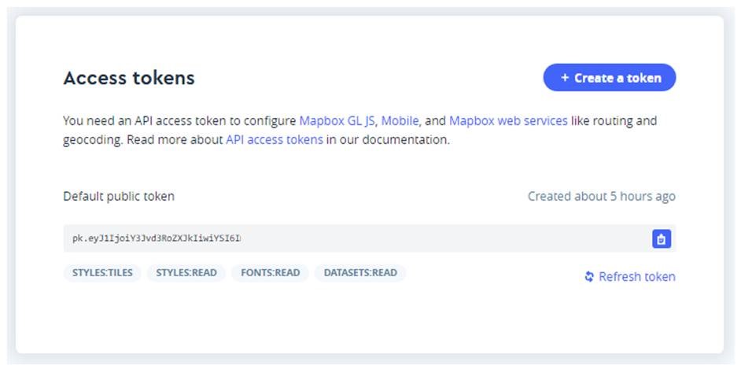Open API access tokens documentation link

(x=275, y=140)
